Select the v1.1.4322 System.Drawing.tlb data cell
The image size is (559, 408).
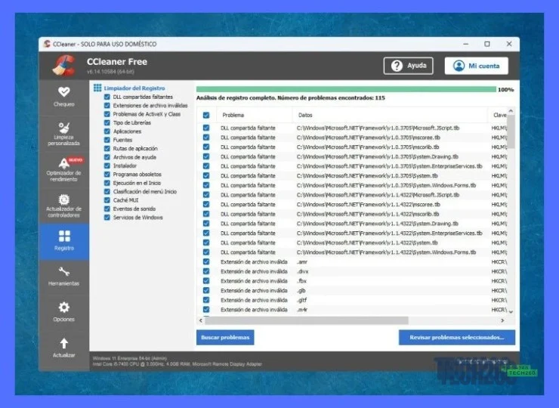pyautogui.click(x=377, y=224)
